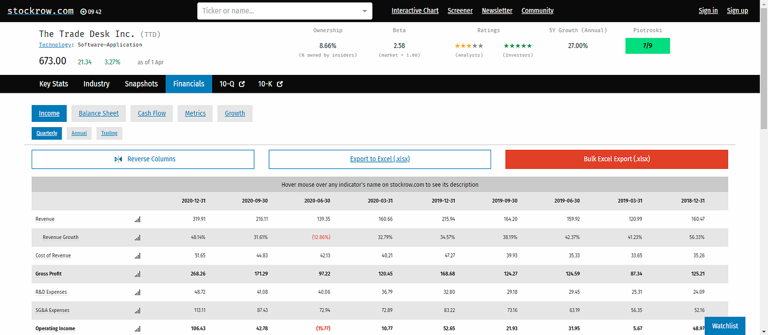This screenshot has height=335, width=768.
Task: Click the 8.66% Ownership value
Action: (x=328, y=46)
